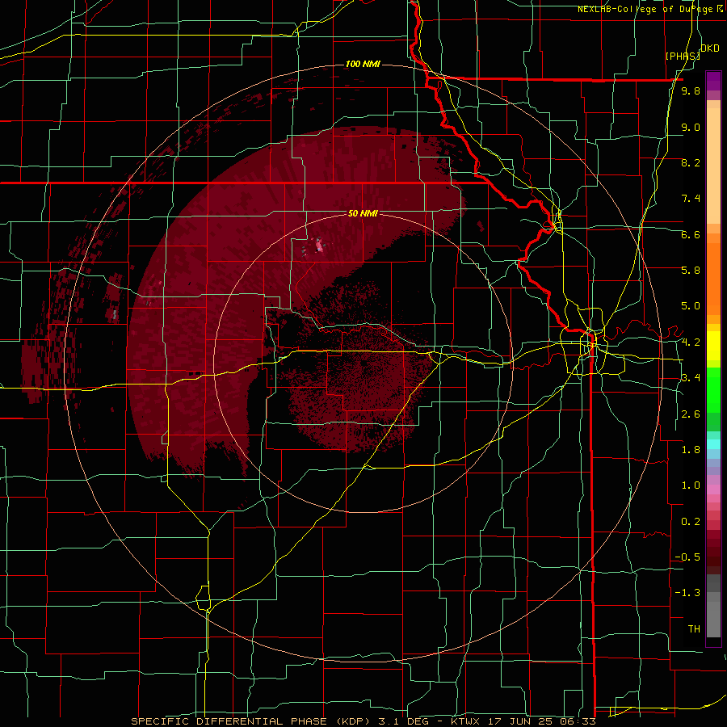Click the bright green segment of color bar
Image resolution: width=727 pixels, height=727 pixels.
pyautogui.click(x=713, y=389)
